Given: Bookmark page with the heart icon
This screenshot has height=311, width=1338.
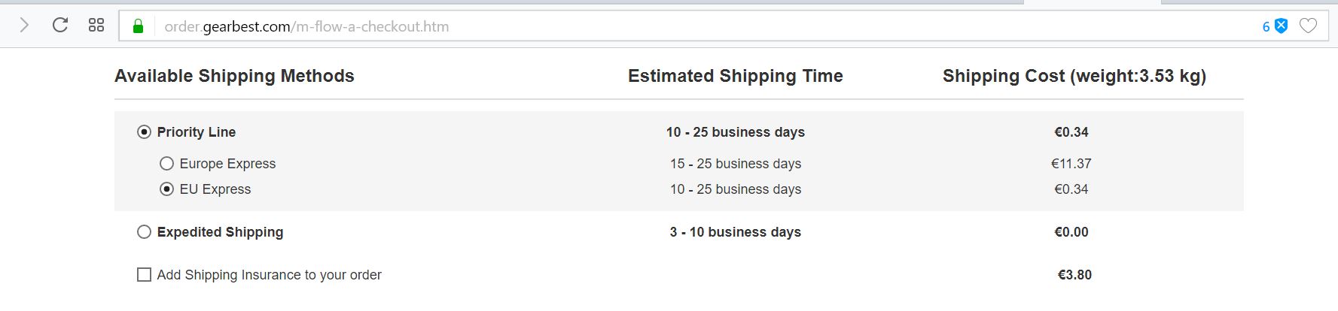Looking at the screenshot, I should pos(1309,26).
